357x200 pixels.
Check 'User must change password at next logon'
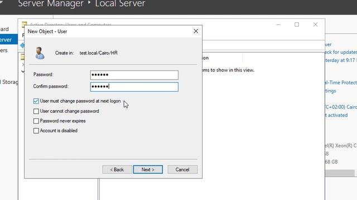click(x=36, y=101)
